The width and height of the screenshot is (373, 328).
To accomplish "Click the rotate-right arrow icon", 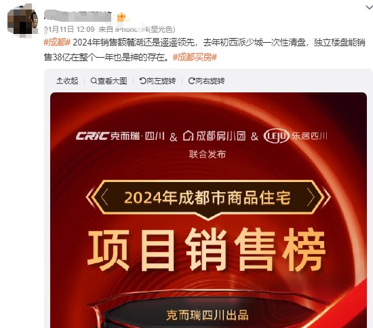I will pos(191,81).
